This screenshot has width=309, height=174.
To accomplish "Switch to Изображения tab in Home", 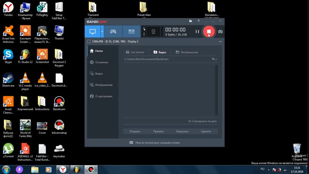I will (187, 52).
